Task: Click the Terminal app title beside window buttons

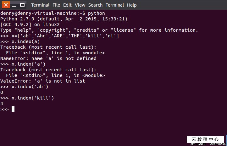Action: pyautogui.click(x=40, y=5)
